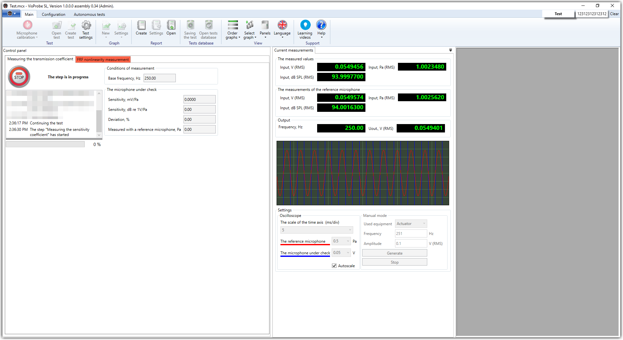Image resolution: width=623 pixels, height=340 pixels.
Task: Toggle the Autoscale checkbox
Action: tap(334, 266)
